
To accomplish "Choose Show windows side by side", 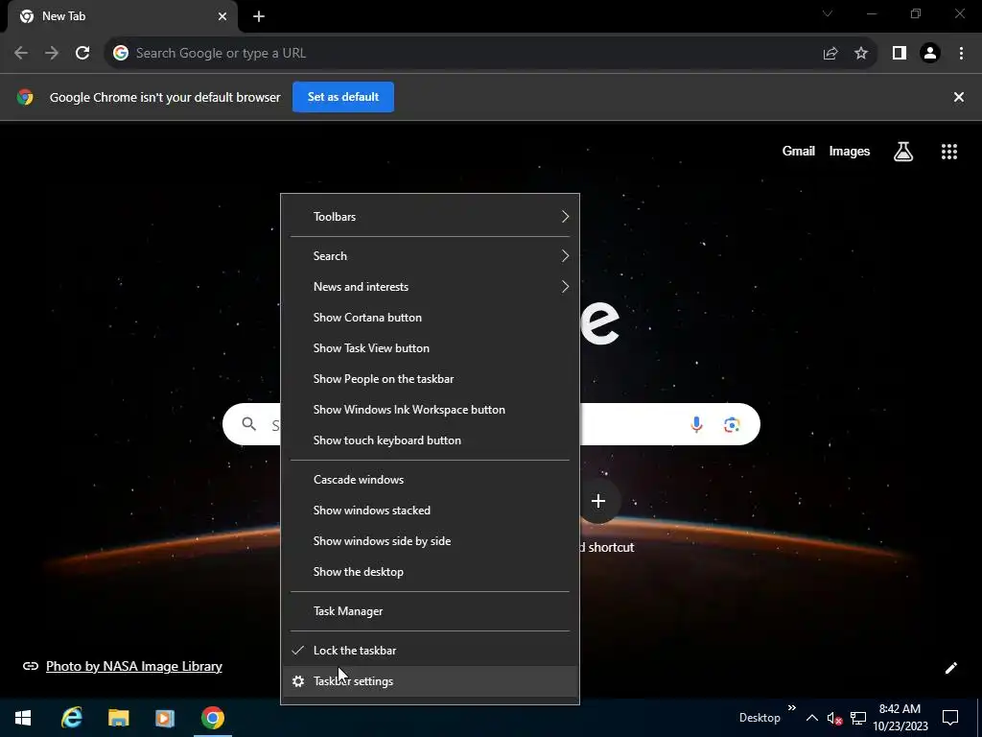I will coord(430,541).
